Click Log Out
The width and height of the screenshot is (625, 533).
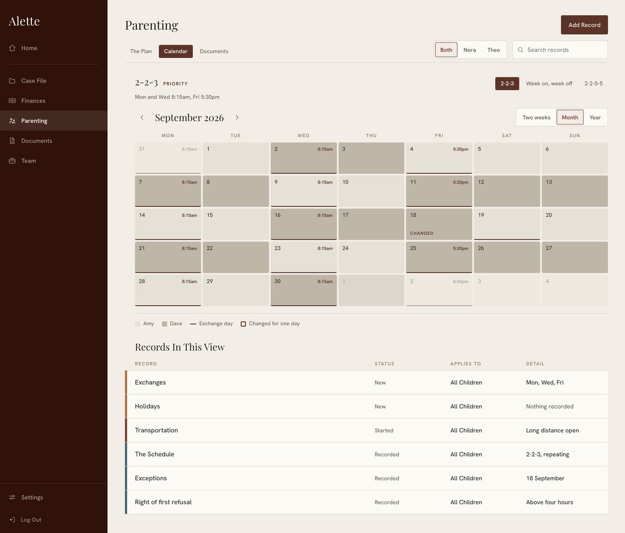[x=54, y=519]
